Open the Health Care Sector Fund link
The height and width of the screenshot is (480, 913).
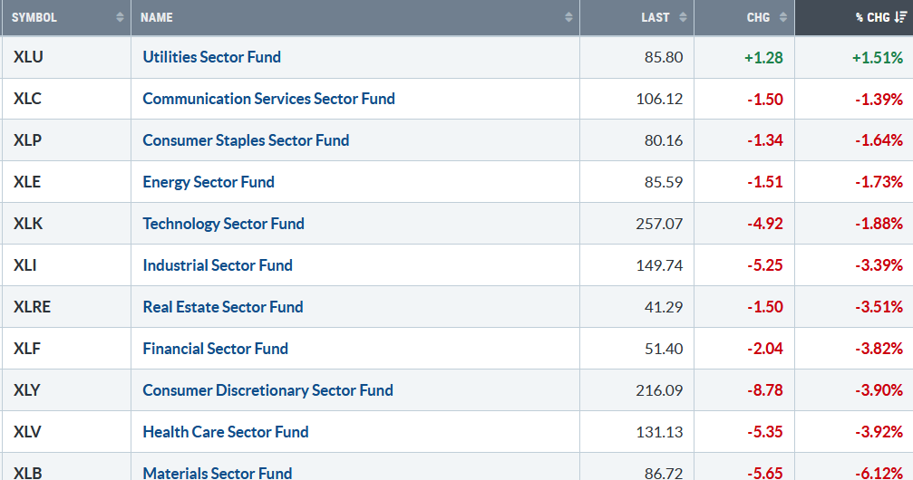[x=226, y=432]
